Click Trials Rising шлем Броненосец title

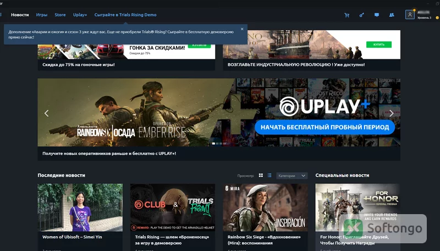(172, 240)
